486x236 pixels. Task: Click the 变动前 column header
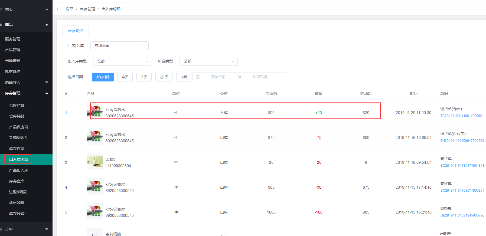(271, 94)
